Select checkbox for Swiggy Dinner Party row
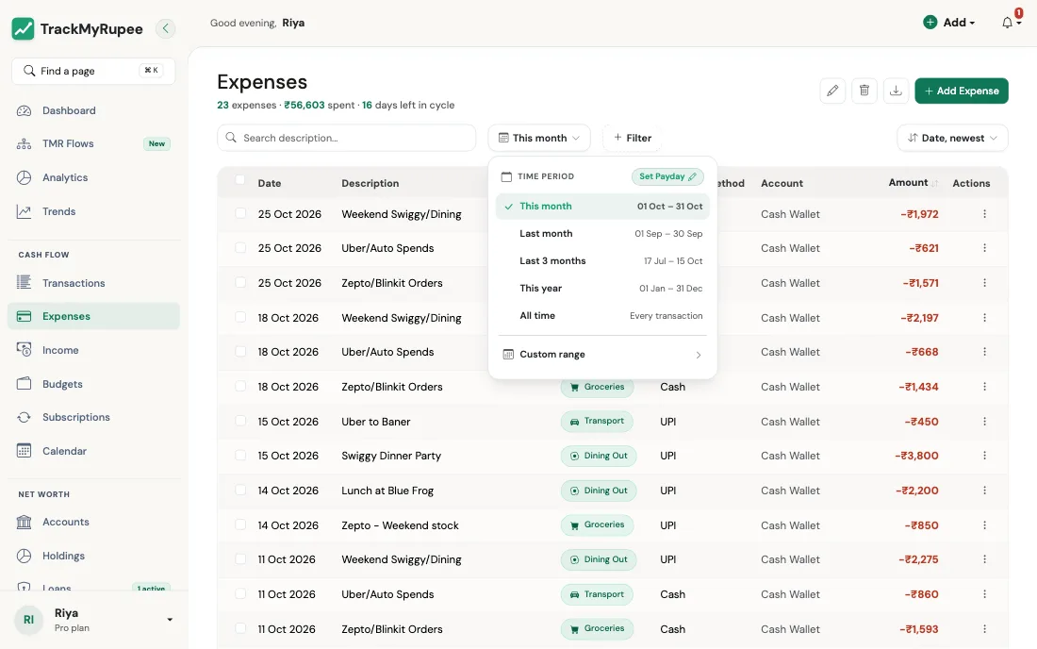Screen dimensions: 1037x649 coord(240,456)
